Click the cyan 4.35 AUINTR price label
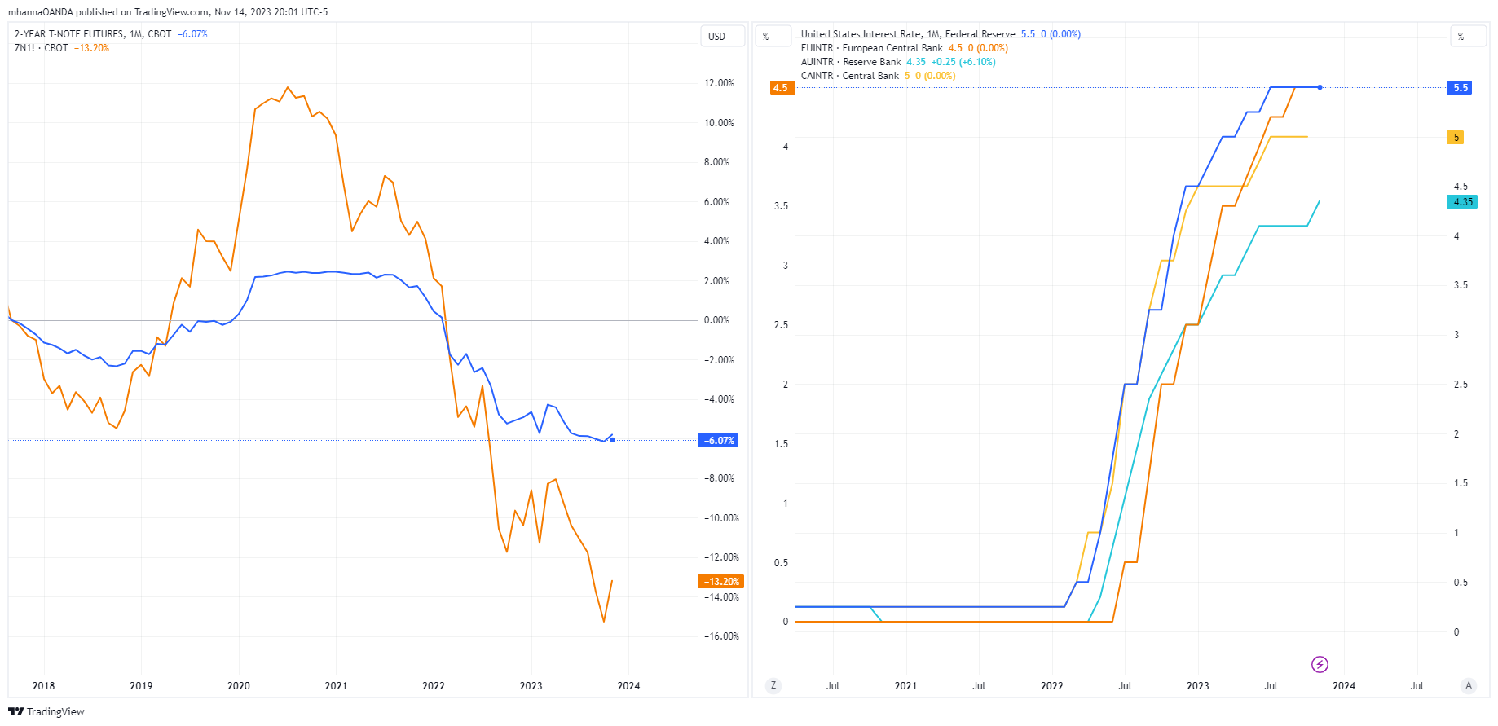Screen dimensions: 1498x726 (x=1463, y=201)
